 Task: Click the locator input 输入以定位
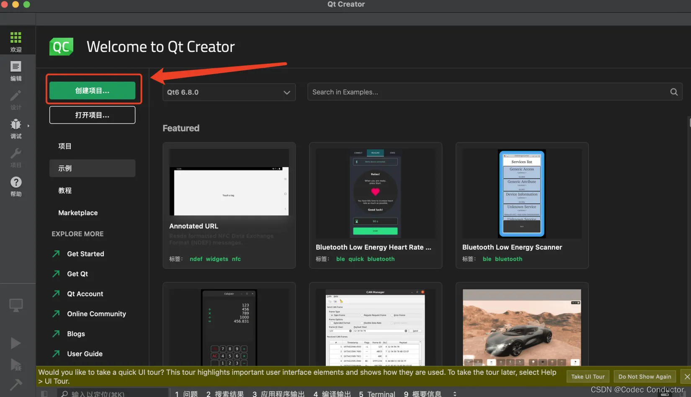click(x=113, y=394)
